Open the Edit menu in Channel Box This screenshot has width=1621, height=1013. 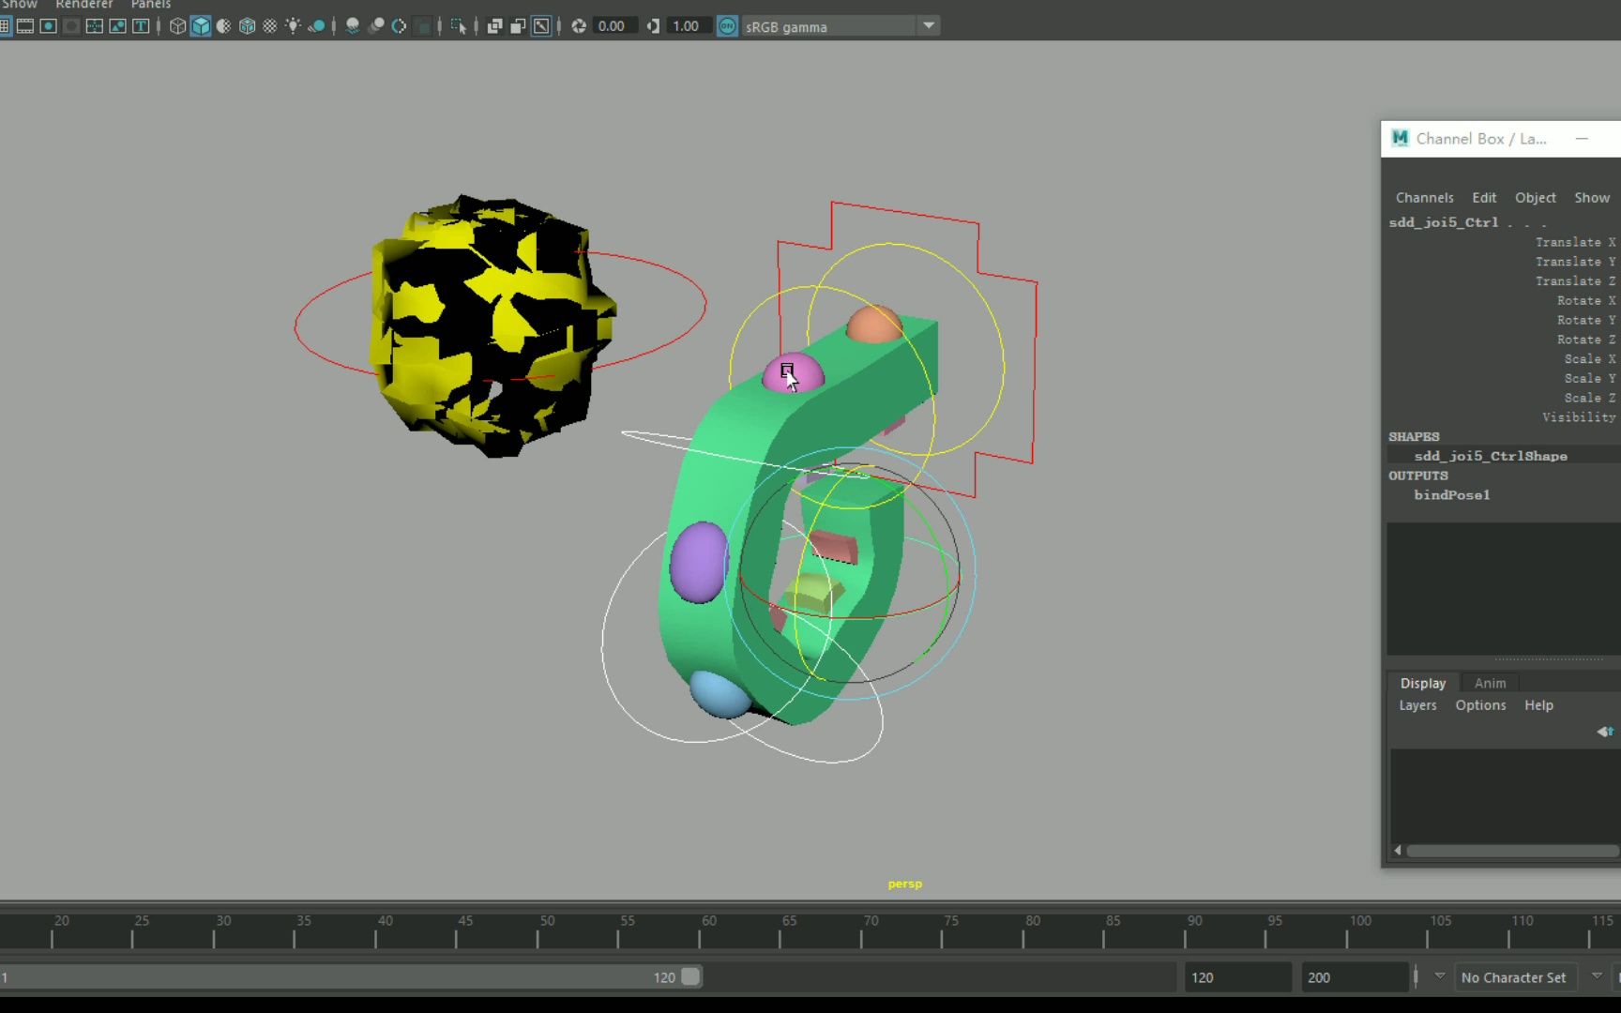1484,198
